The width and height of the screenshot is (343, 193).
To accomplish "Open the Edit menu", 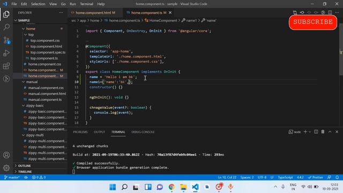I will point(24,4).
